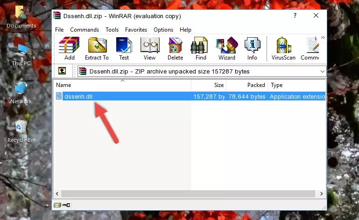This screenshot has width=359, height=220.
Task: Start the VirusScan tool
Action: pos(283,48)
